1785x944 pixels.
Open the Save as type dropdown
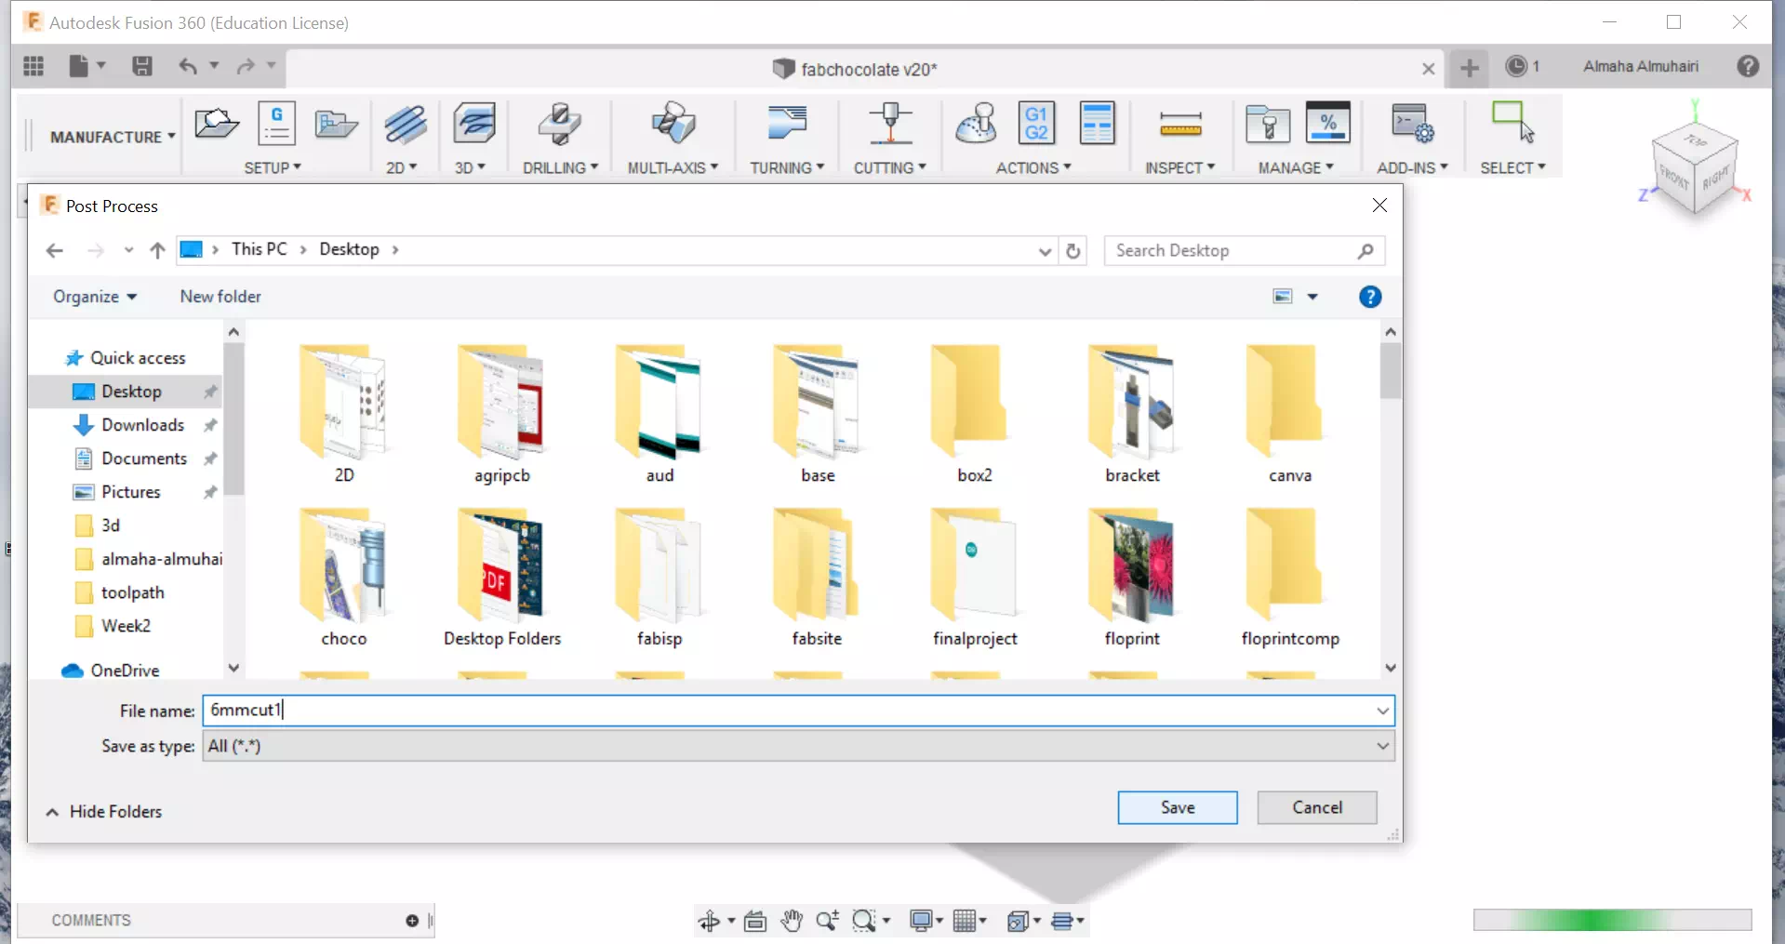click(1382, 745)
